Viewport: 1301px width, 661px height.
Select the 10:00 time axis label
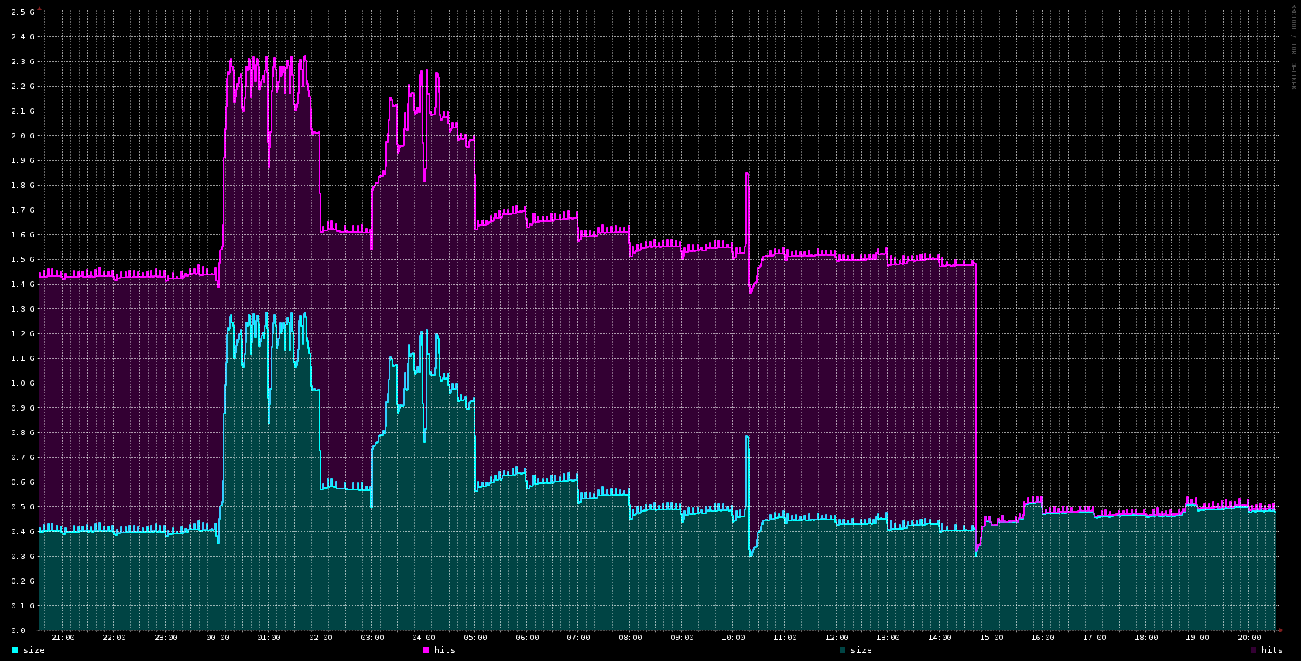coord(733,638)
